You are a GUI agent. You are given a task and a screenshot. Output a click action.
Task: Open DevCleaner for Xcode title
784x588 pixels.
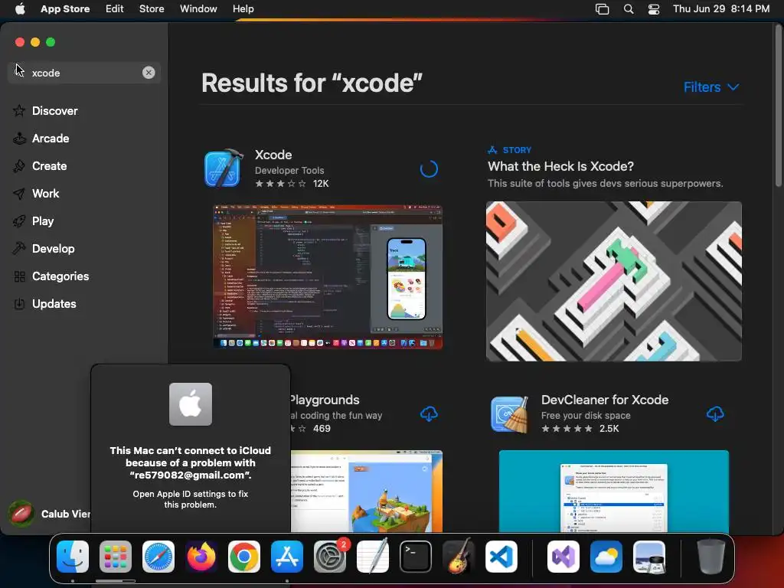pos(605,400)
